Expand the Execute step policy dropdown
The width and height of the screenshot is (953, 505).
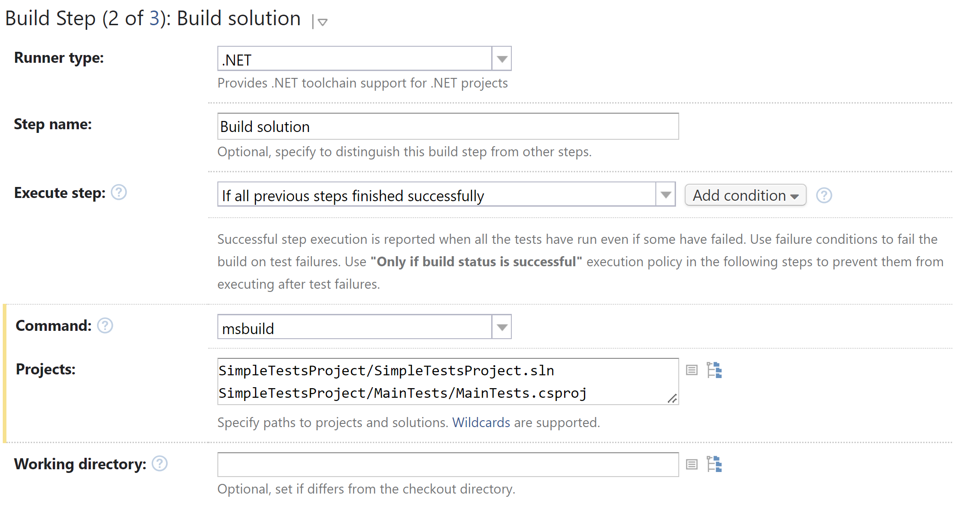coord(665,195)
